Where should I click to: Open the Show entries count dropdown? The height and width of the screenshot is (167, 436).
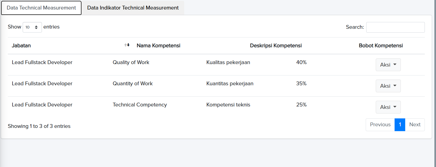(32, 27)
